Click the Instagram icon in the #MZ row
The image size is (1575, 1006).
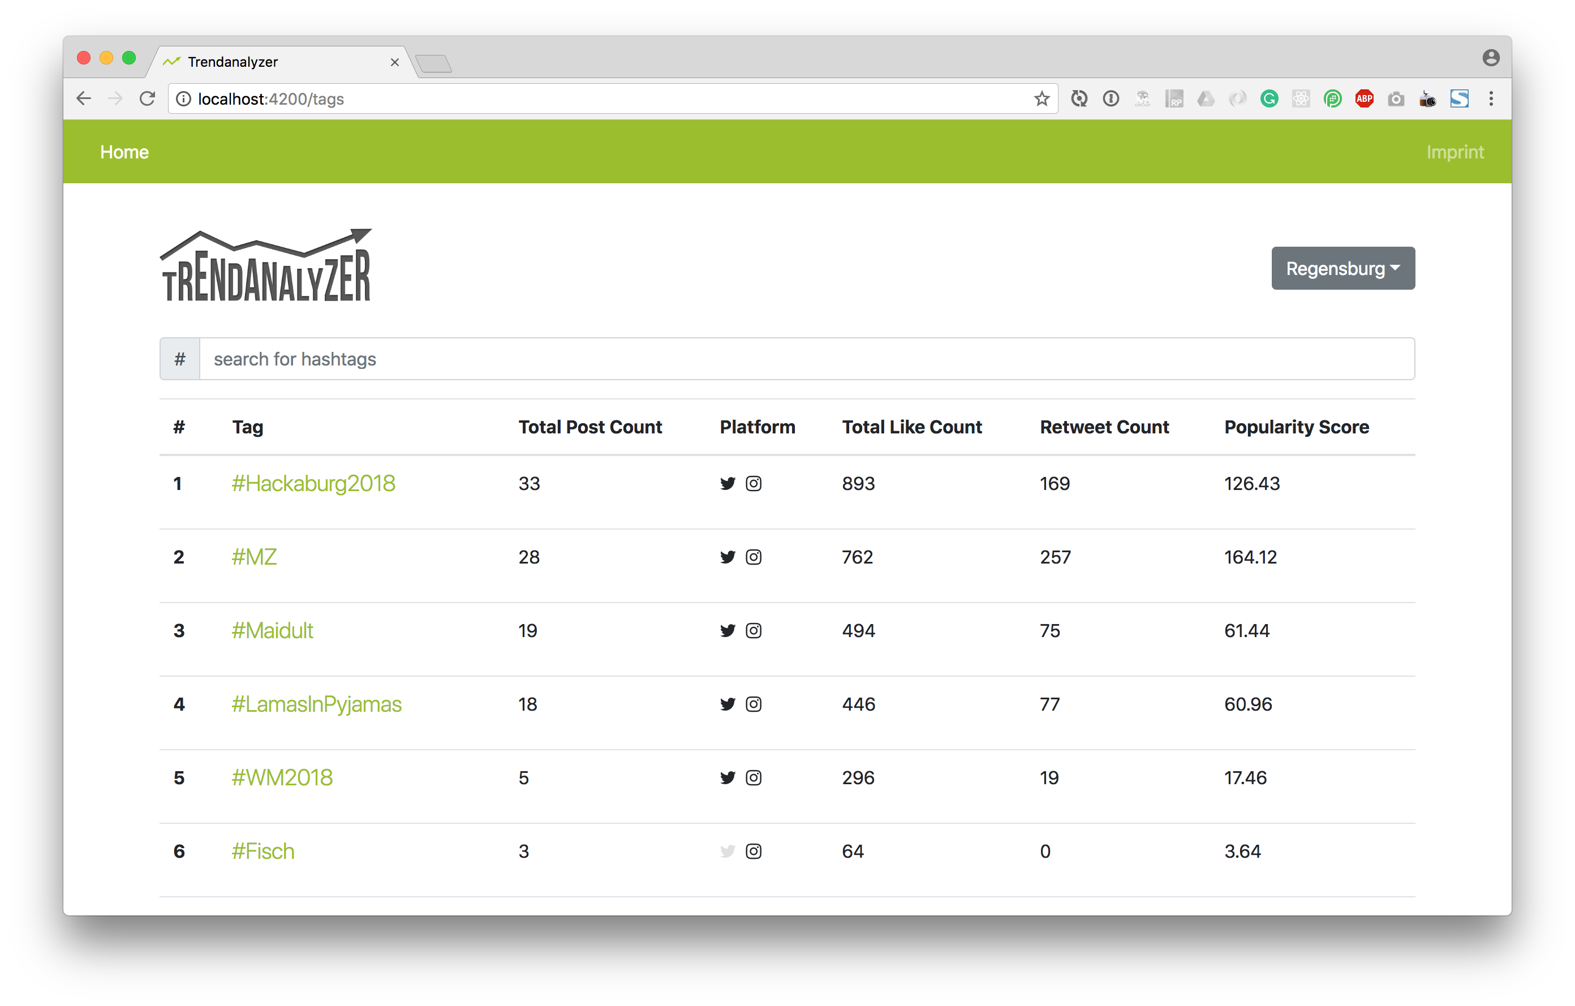click(x=754, y=557)
